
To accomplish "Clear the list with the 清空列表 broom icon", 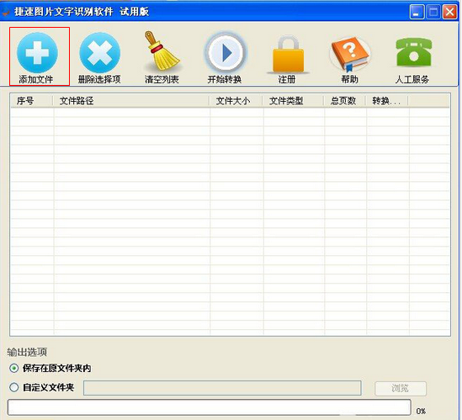I will [x=162, y=51].
